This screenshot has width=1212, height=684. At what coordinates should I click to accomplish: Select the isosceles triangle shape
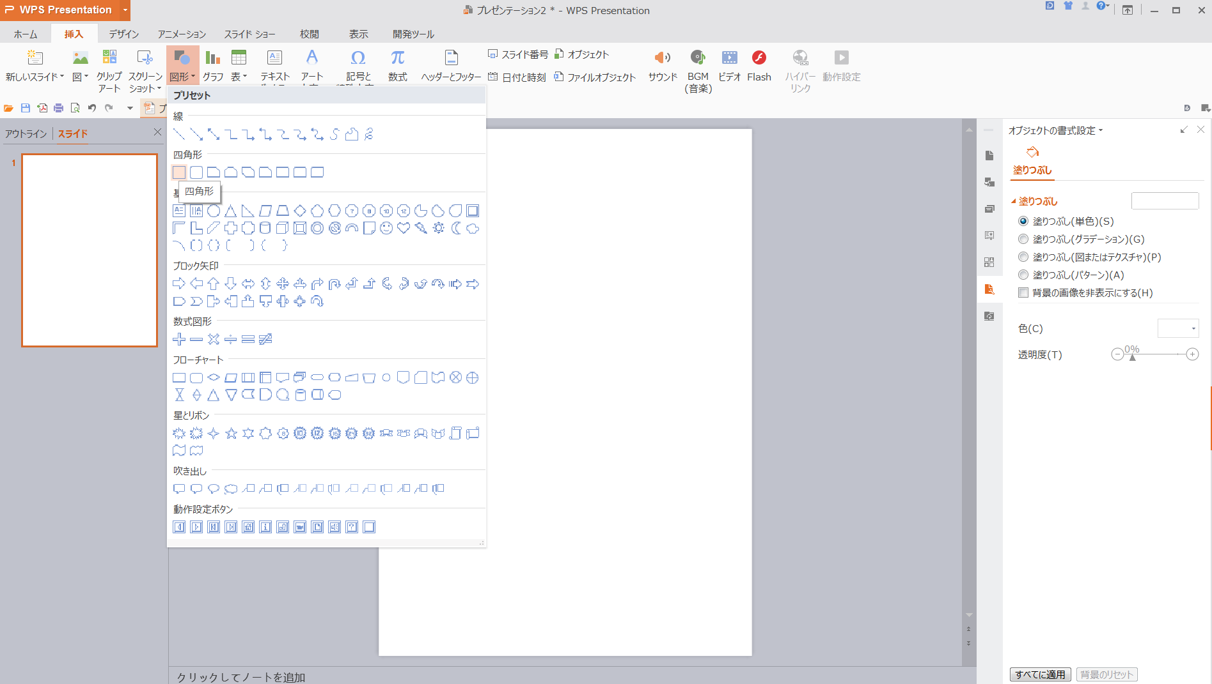[231, 211]
